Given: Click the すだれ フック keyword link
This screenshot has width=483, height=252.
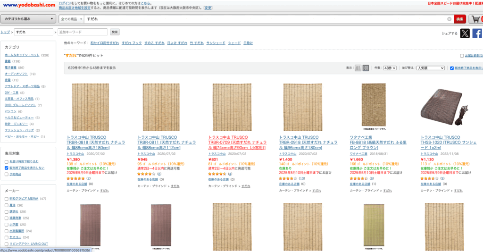Looking at the screenshot, I should 132,43.
